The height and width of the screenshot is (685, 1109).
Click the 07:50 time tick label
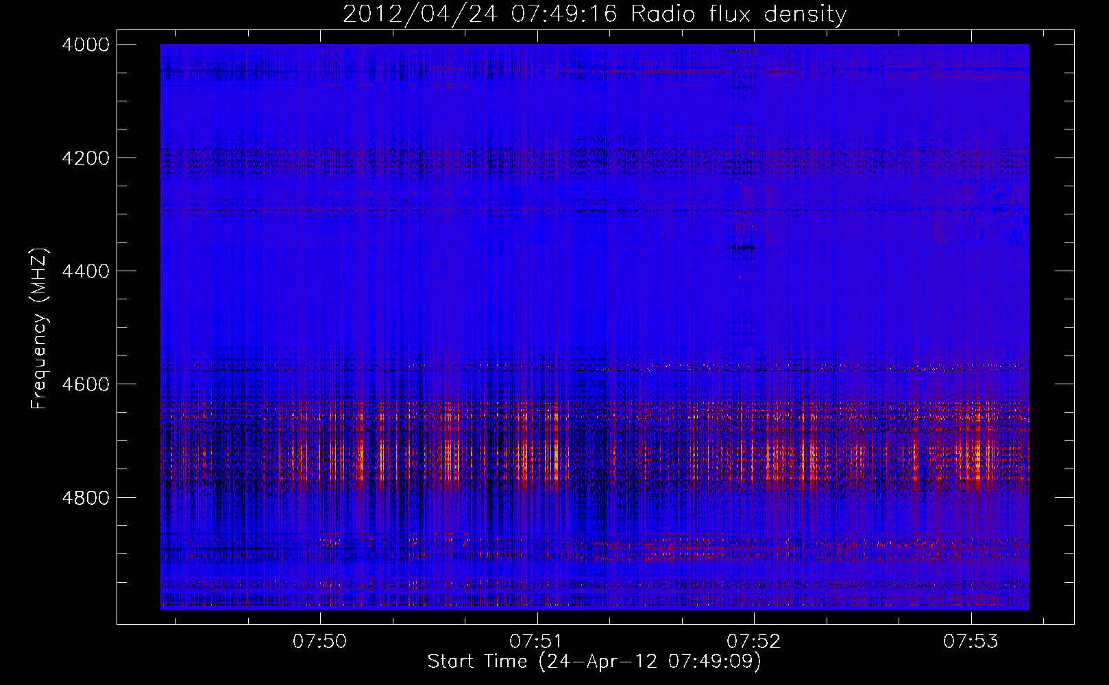(320, 642)
